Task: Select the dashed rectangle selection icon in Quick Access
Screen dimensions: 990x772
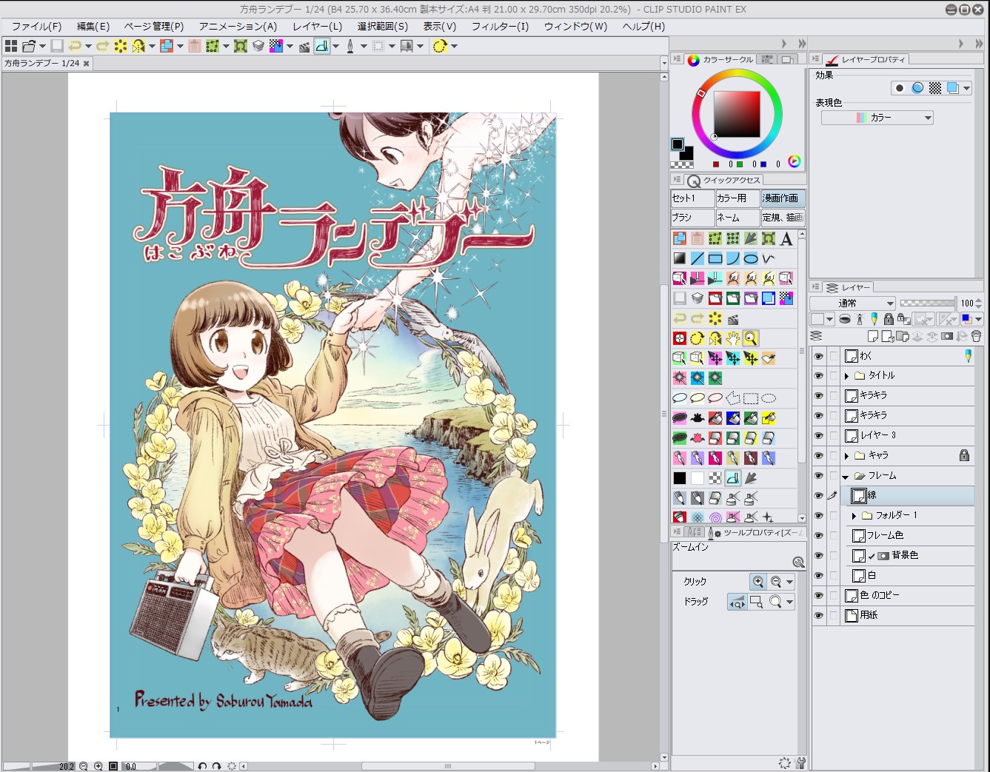Action: (751, 398)
